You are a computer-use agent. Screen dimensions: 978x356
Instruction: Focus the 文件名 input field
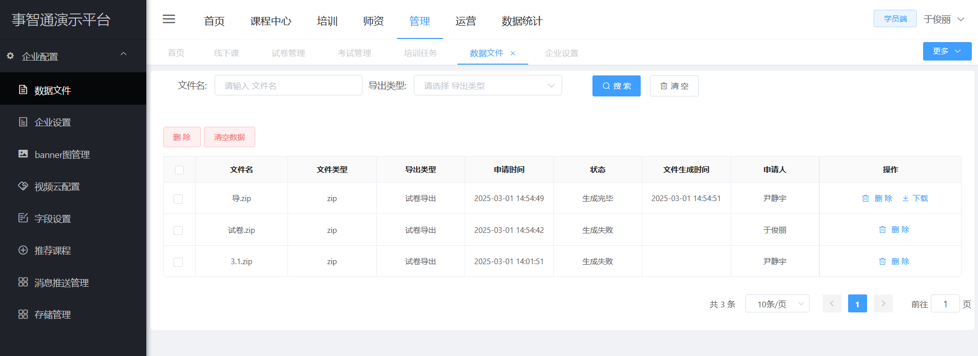(288, 86)
